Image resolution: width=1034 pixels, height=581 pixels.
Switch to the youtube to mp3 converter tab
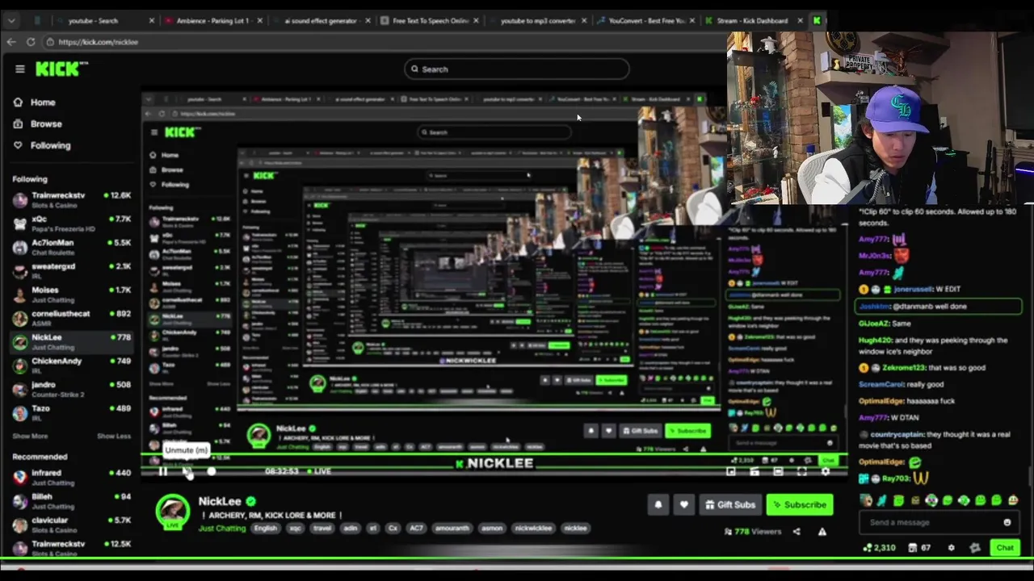(x=538, y=20)
